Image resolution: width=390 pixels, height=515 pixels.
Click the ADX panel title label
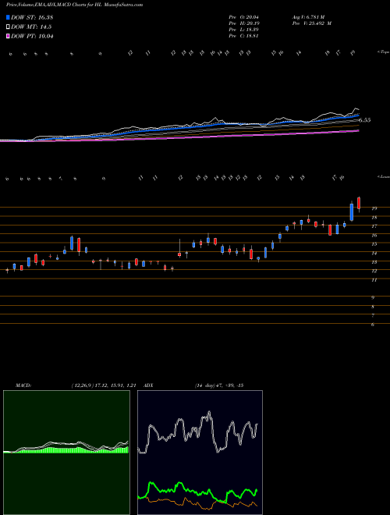(x=148, y=385)
